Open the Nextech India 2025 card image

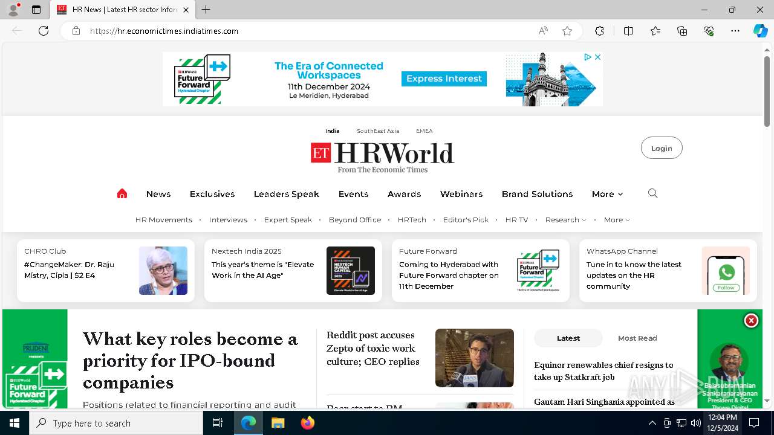[351, 271]
